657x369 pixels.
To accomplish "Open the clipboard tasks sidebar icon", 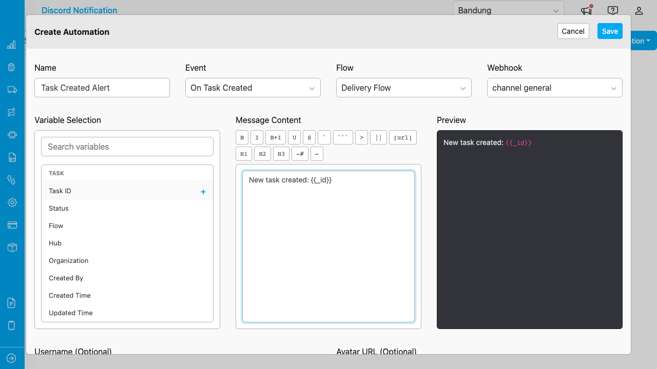I will 12,67.
